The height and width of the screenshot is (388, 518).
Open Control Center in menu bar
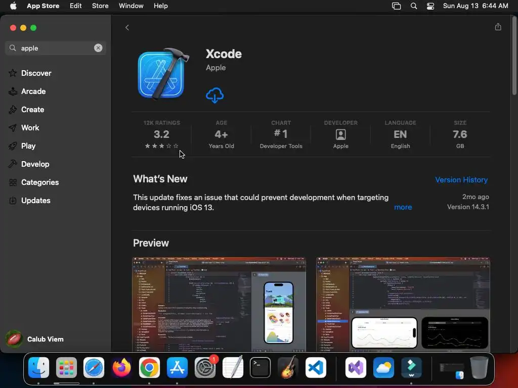pyautogui.click(x=430, y=6)
